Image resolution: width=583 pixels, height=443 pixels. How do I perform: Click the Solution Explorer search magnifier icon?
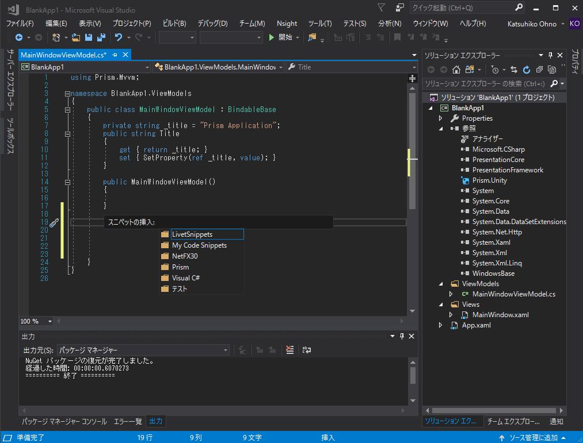point(554,83)
